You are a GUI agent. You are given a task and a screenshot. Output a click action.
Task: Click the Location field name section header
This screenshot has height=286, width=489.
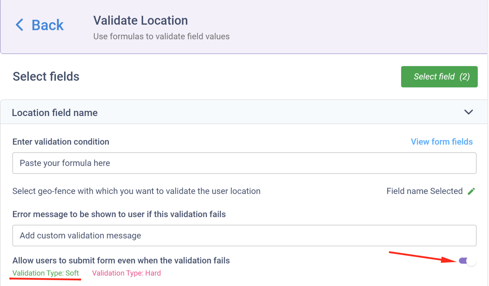(55, 113)
